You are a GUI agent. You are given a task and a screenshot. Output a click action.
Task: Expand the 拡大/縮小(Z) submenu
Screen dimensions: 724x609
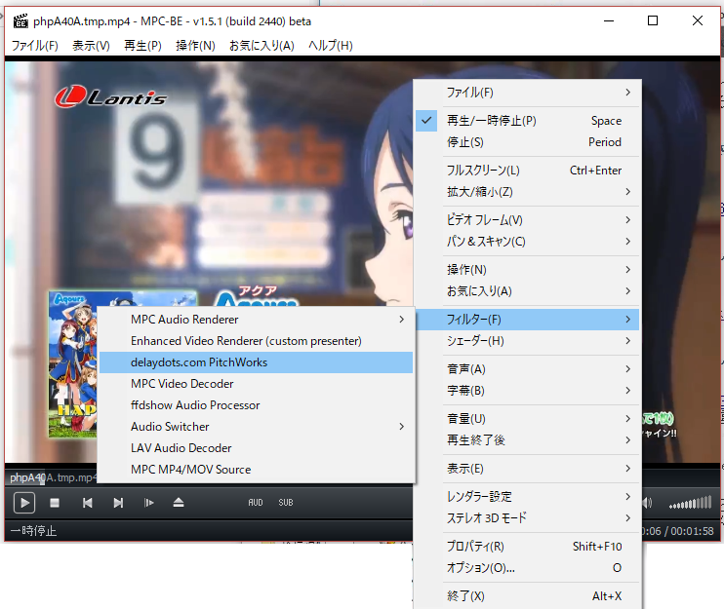pyautogui.click(x=527, y=192)
